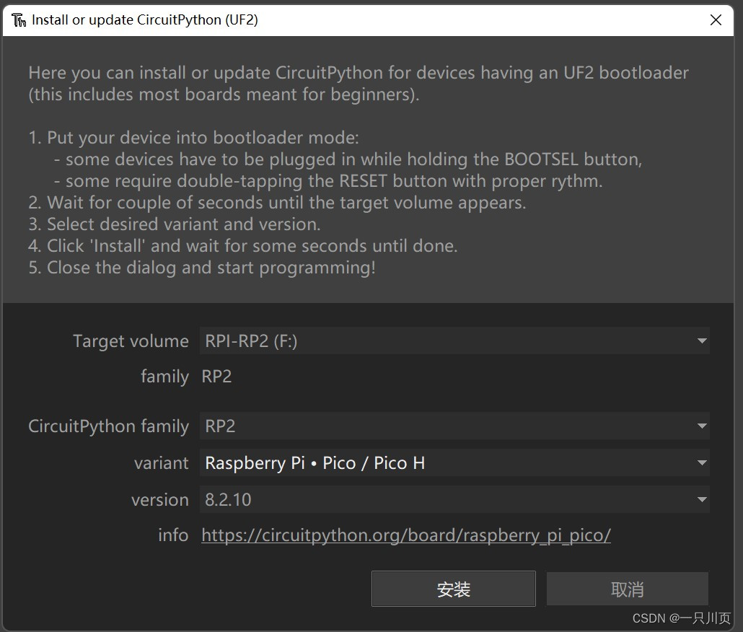
Task: Click the Thonny icon in the title bar
Action: point(18,19)
